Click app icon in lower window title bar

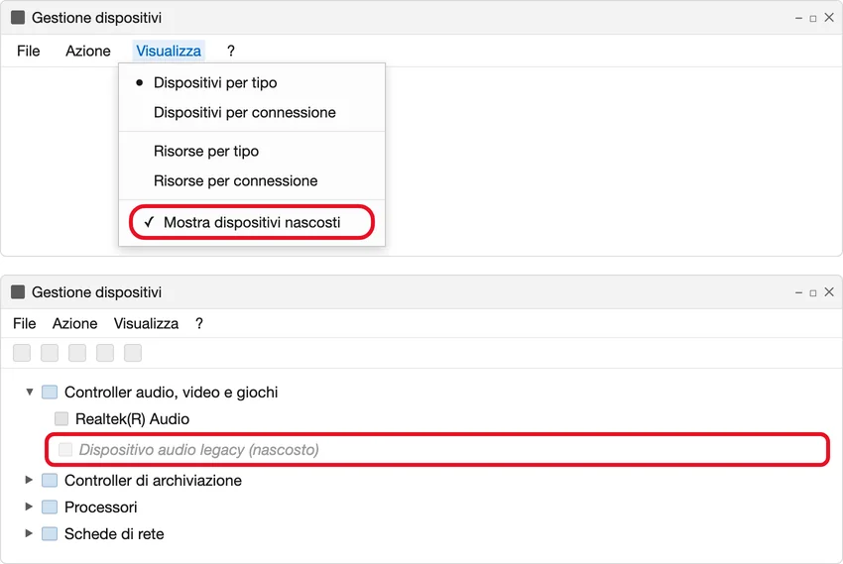[x=18, y=291]
